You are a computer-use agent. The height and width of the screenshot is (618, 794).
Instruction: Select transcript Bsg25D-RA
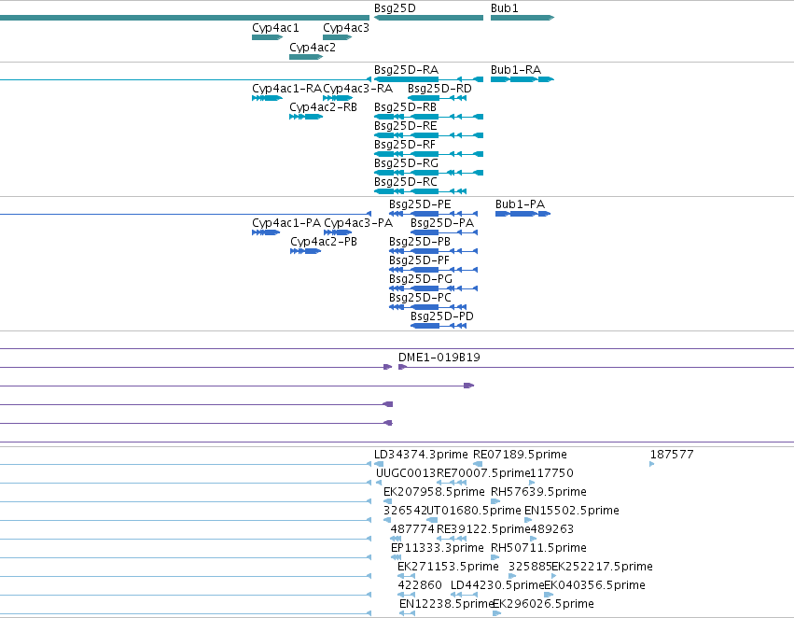point(428,79)
